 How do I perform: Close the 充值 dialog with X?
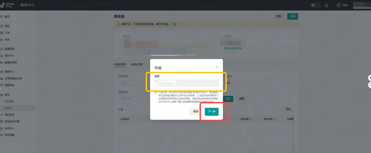click(217, 67)
